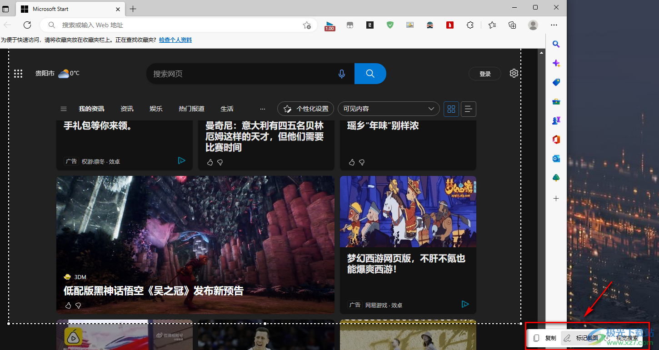
Task: Select the 热门报道 tab
Action: point(191,109)
